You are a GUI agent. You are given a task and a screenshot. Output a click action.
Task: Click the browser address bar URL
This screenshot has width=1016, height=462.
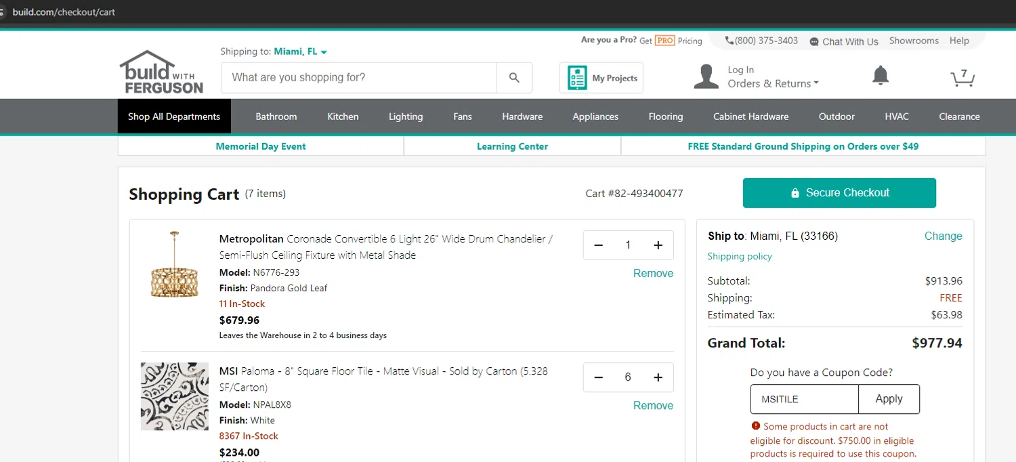[64, 12]
